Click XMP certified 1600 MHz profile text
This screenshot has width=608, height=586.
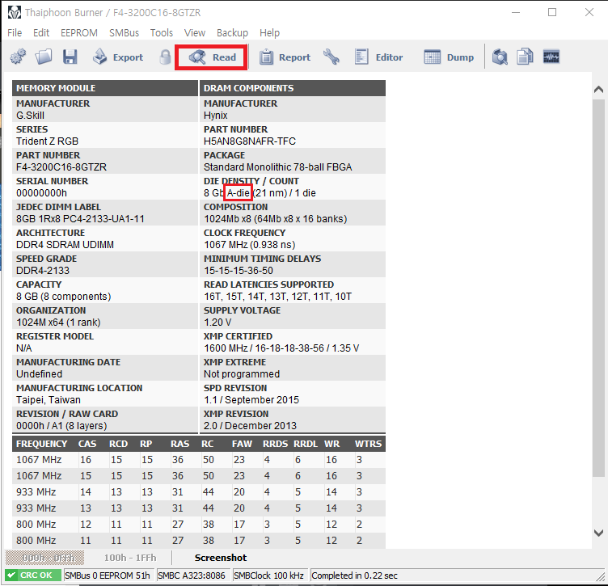coord(281,348)
